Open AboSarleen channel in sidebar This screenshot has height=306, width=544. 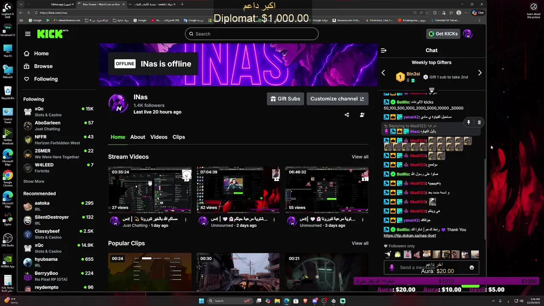click(59, 126)
